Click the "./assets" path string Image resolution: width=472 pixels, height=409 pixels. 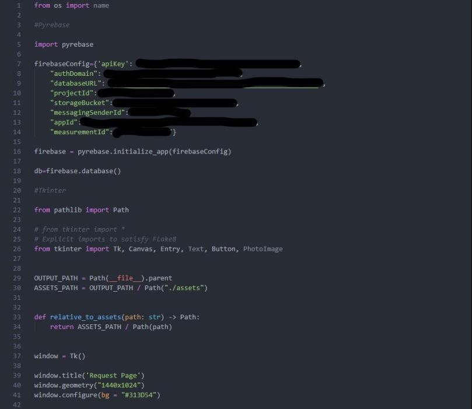[184, 288]
